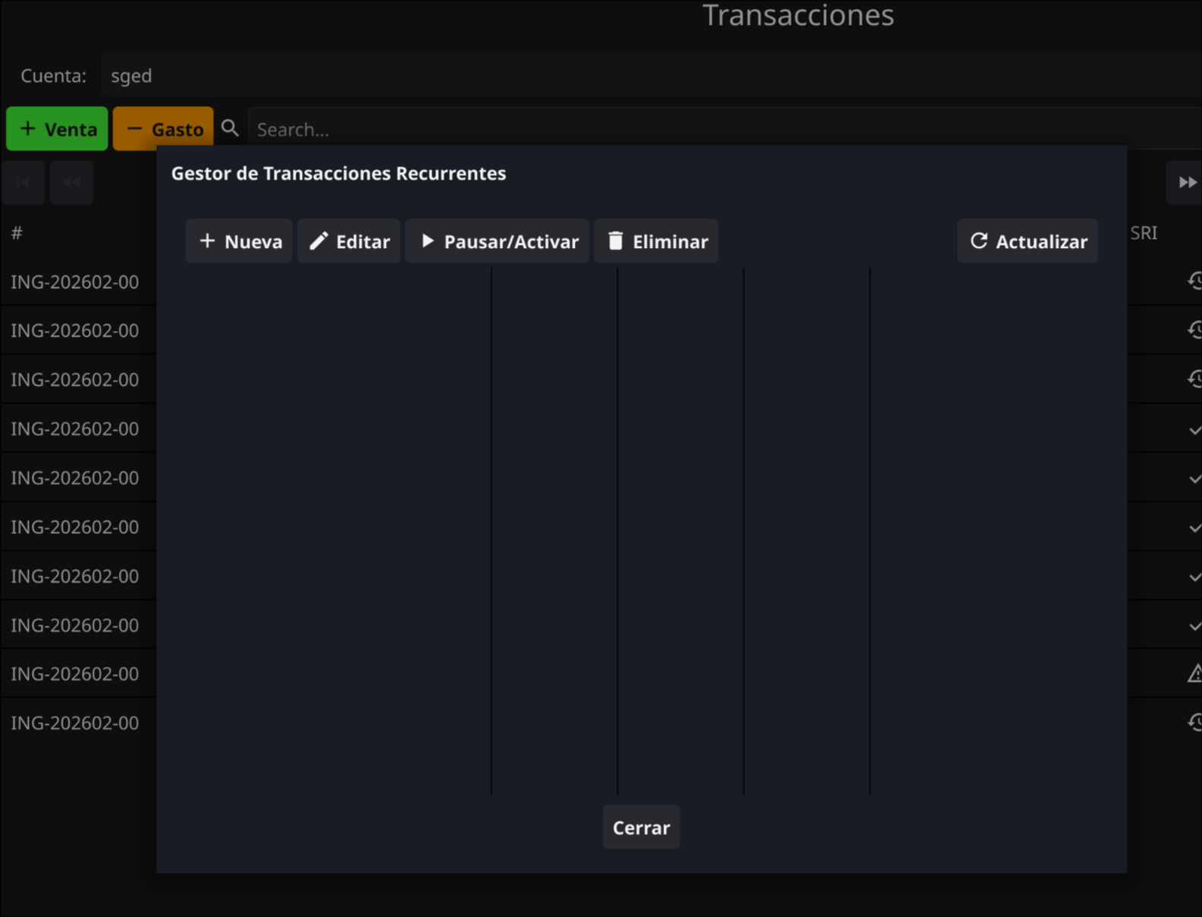Click the magnifying glass search icon
The height and width of the screenshot is (917, 1202).
(230, 129)
